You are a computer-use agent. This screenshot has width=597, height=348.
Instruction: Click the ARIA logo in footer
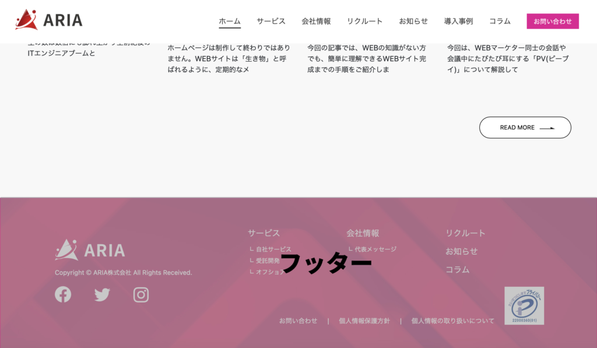(x=90, y=250)
